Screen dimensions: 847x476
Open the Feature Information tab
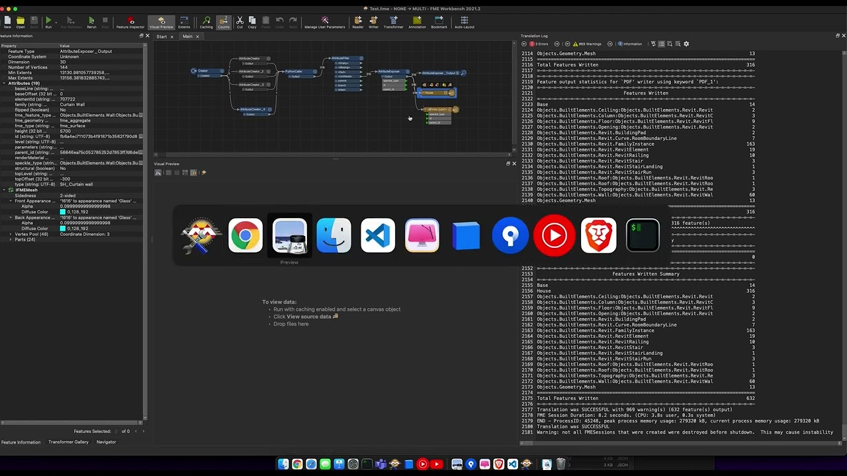pyautogui.click(x=21, y=442)
